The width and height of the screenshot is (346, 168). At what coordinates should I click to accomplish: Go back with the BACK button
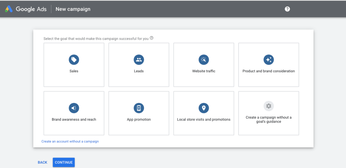[42, 163]
